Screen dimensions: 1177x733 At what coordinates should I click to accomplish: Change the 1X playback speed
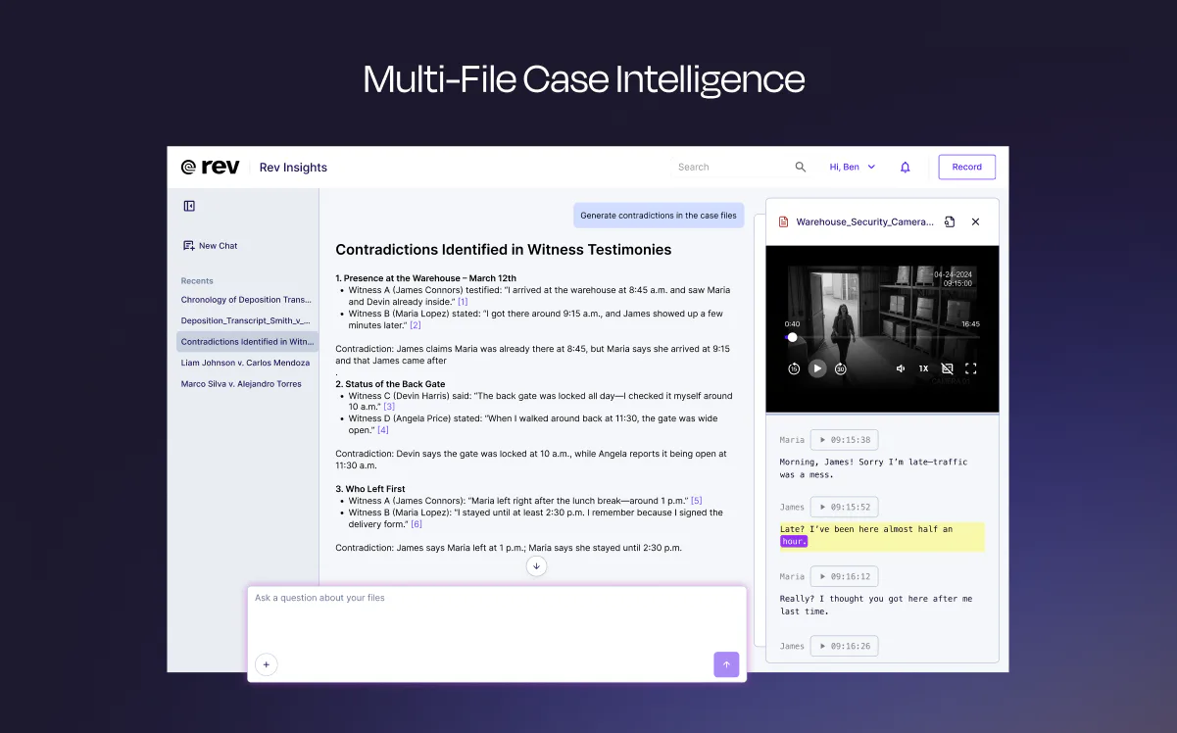point(923,368)
